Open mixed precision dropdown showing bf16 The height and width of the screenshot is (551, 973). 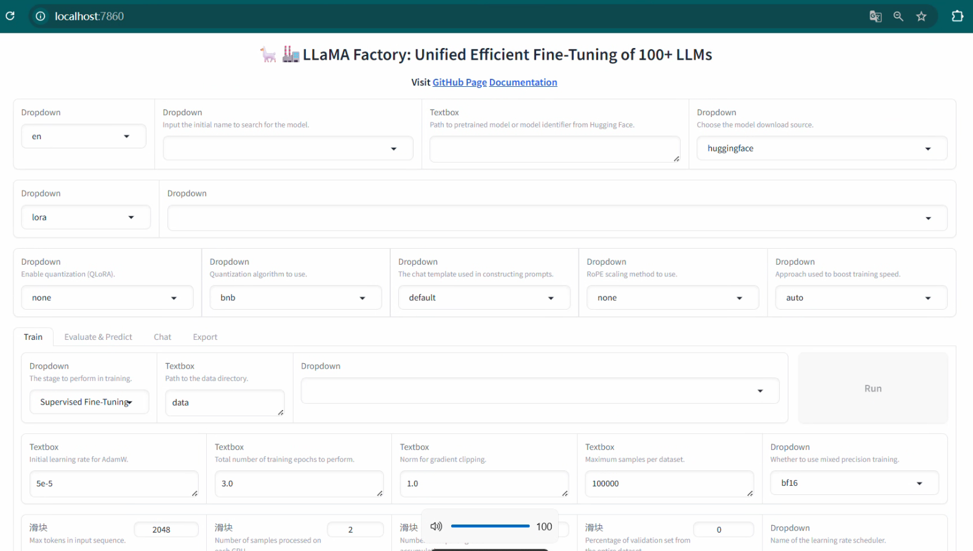[x=854, y=483]
